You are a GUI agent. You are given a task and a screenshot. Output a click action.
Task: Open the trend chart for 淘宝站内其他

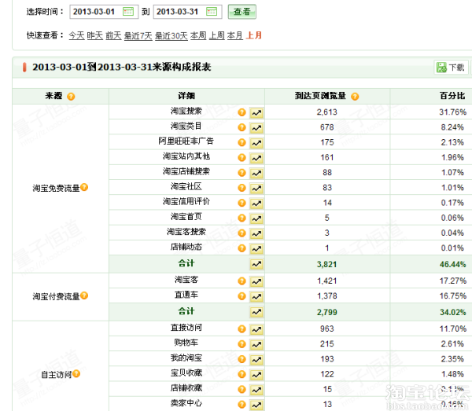(x=256, y=158)
